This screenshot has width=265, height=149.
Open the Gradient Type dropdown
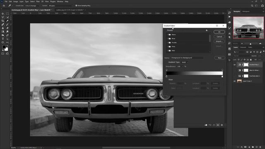pos(185,62)
